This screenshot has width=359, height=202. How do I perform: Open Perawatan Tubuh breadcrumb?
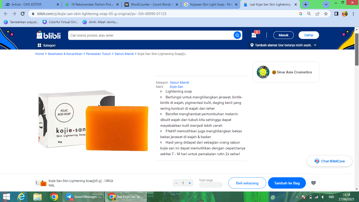[x=99, y=54]
